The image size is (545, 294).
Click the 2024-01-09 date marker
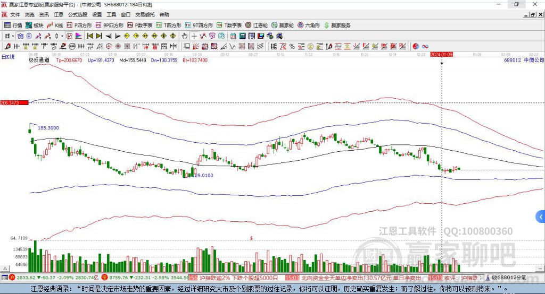click(441, 55)
